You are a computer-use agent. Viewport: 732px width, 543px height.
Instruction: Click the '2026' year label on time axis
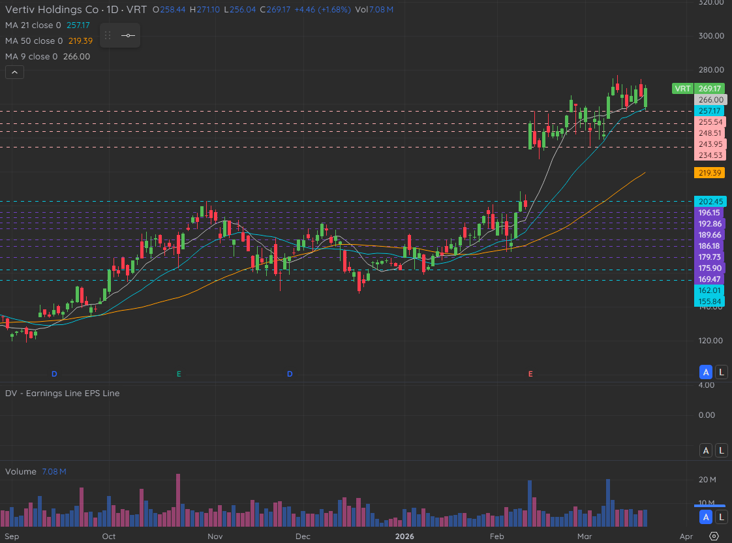404,536
